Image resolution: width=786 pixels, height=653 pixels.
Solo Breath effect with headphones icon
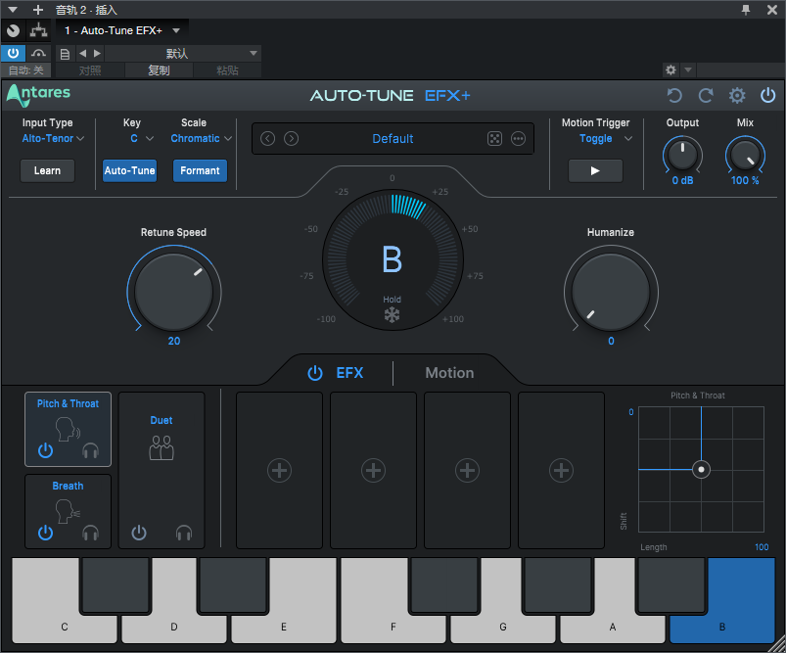tap(90, 533)
